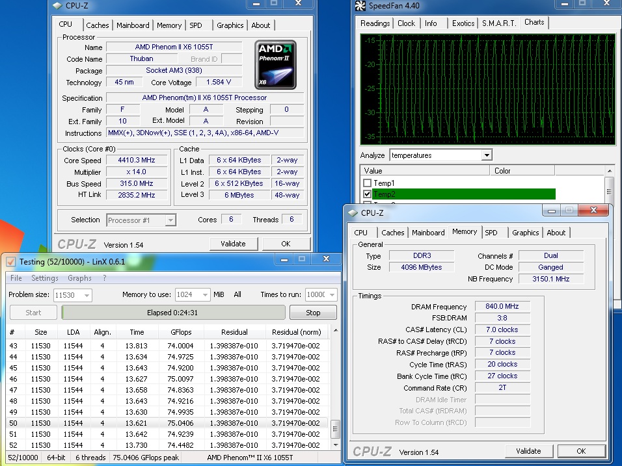This screenshot has width=622, height=466.
Task: Click Validate in the top CPU-Z window
Action: pyautogui.click(x=233, y=244)
